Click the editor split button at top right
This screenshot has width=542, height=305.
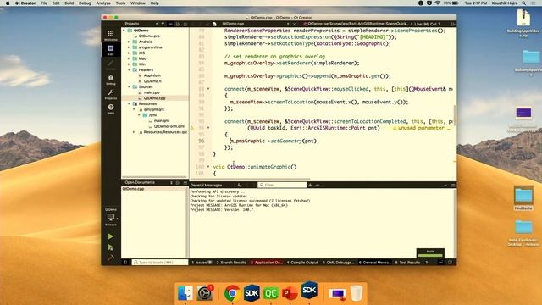point(453,24)
